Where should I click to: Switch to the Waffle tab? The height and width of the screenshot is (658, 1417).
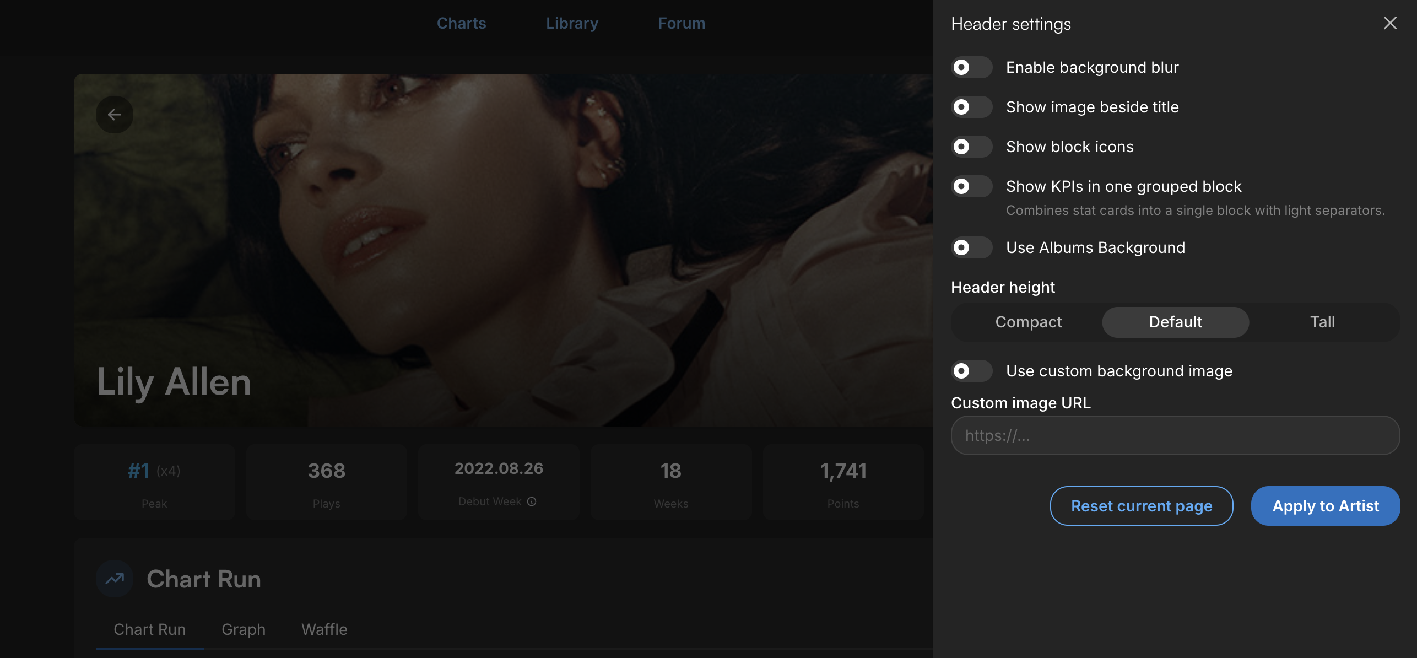pyautogui.click(x=324, y=629)
